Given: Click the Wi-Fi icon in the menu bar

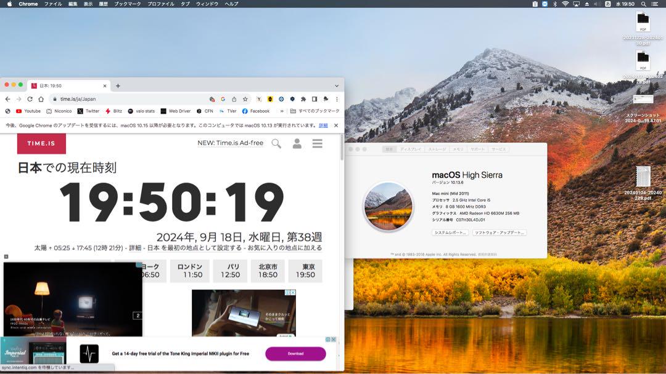Looking at the screenshot, I should click(565, 4).
